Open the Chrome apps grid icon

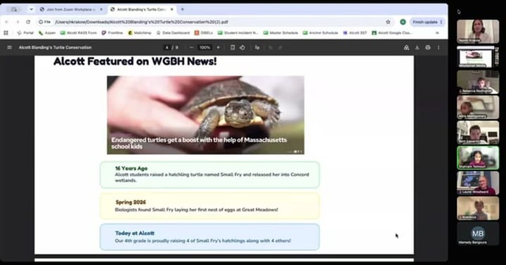coord(6,33)
